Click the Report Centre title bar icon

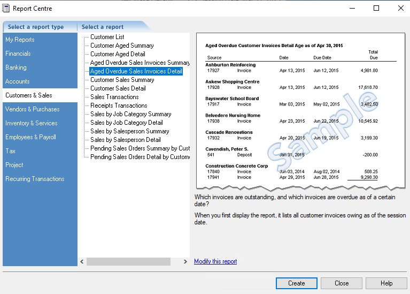pyautogui.click(x=6, y=9)
